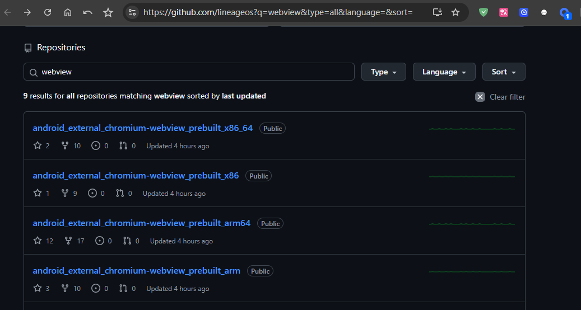View pull requests of prebuilt_arm64 repo

point(131,241)
